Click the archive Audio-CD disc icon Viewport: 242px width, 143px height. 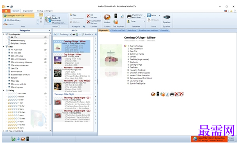48,20
